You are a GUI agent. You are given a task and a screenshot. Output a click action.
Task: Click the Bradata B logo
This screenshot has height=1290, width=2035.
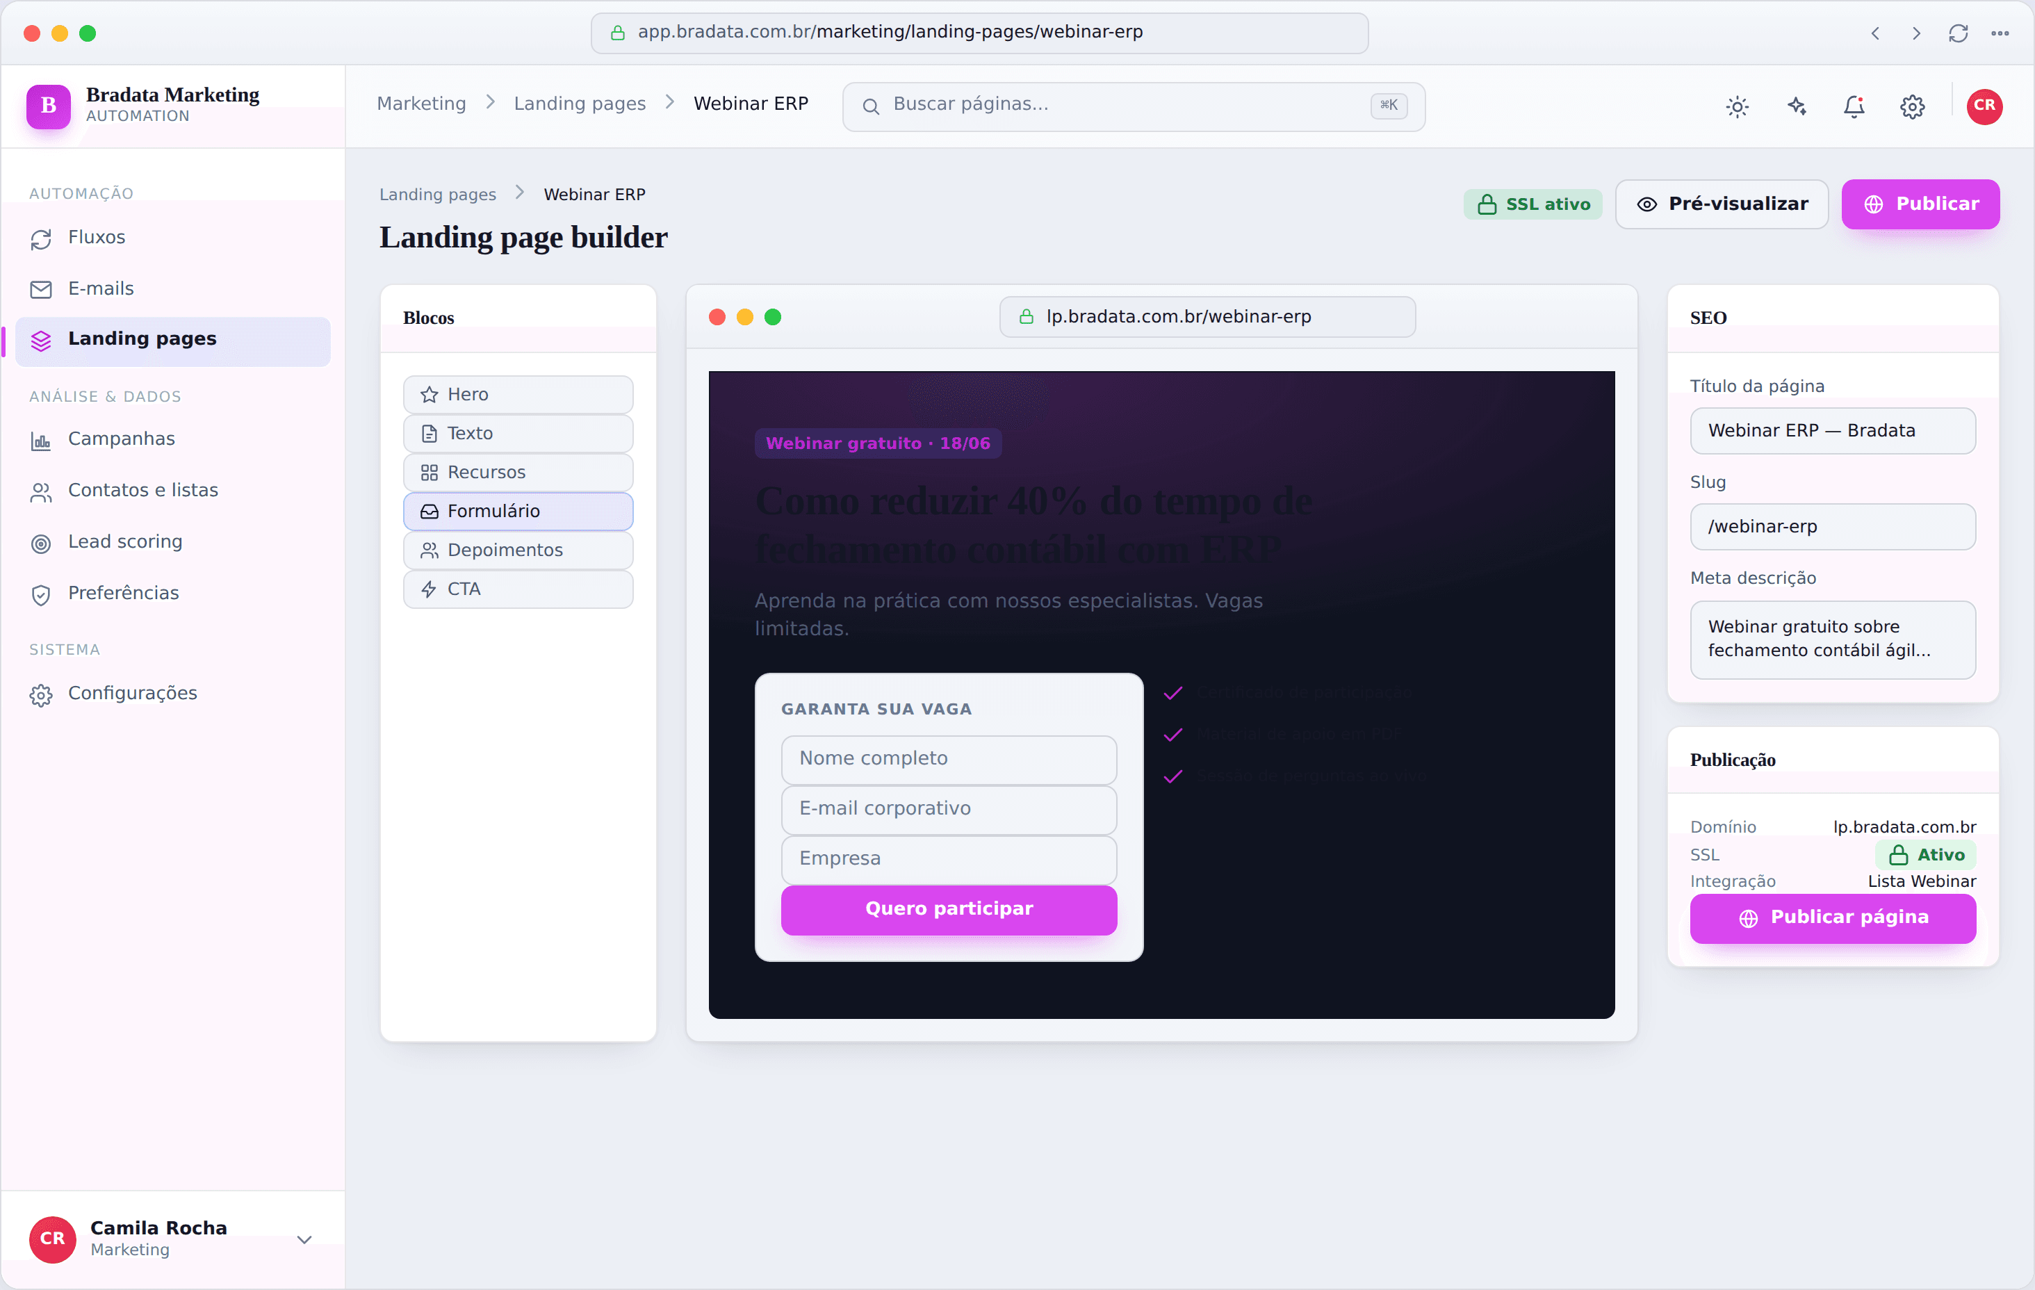click(x=48, y=106)
